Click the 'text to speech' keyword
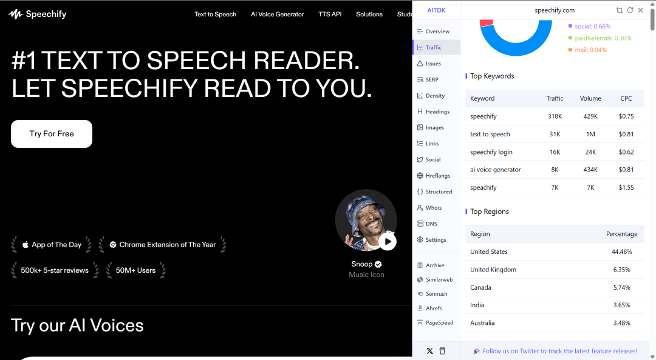 click(490, 134)
